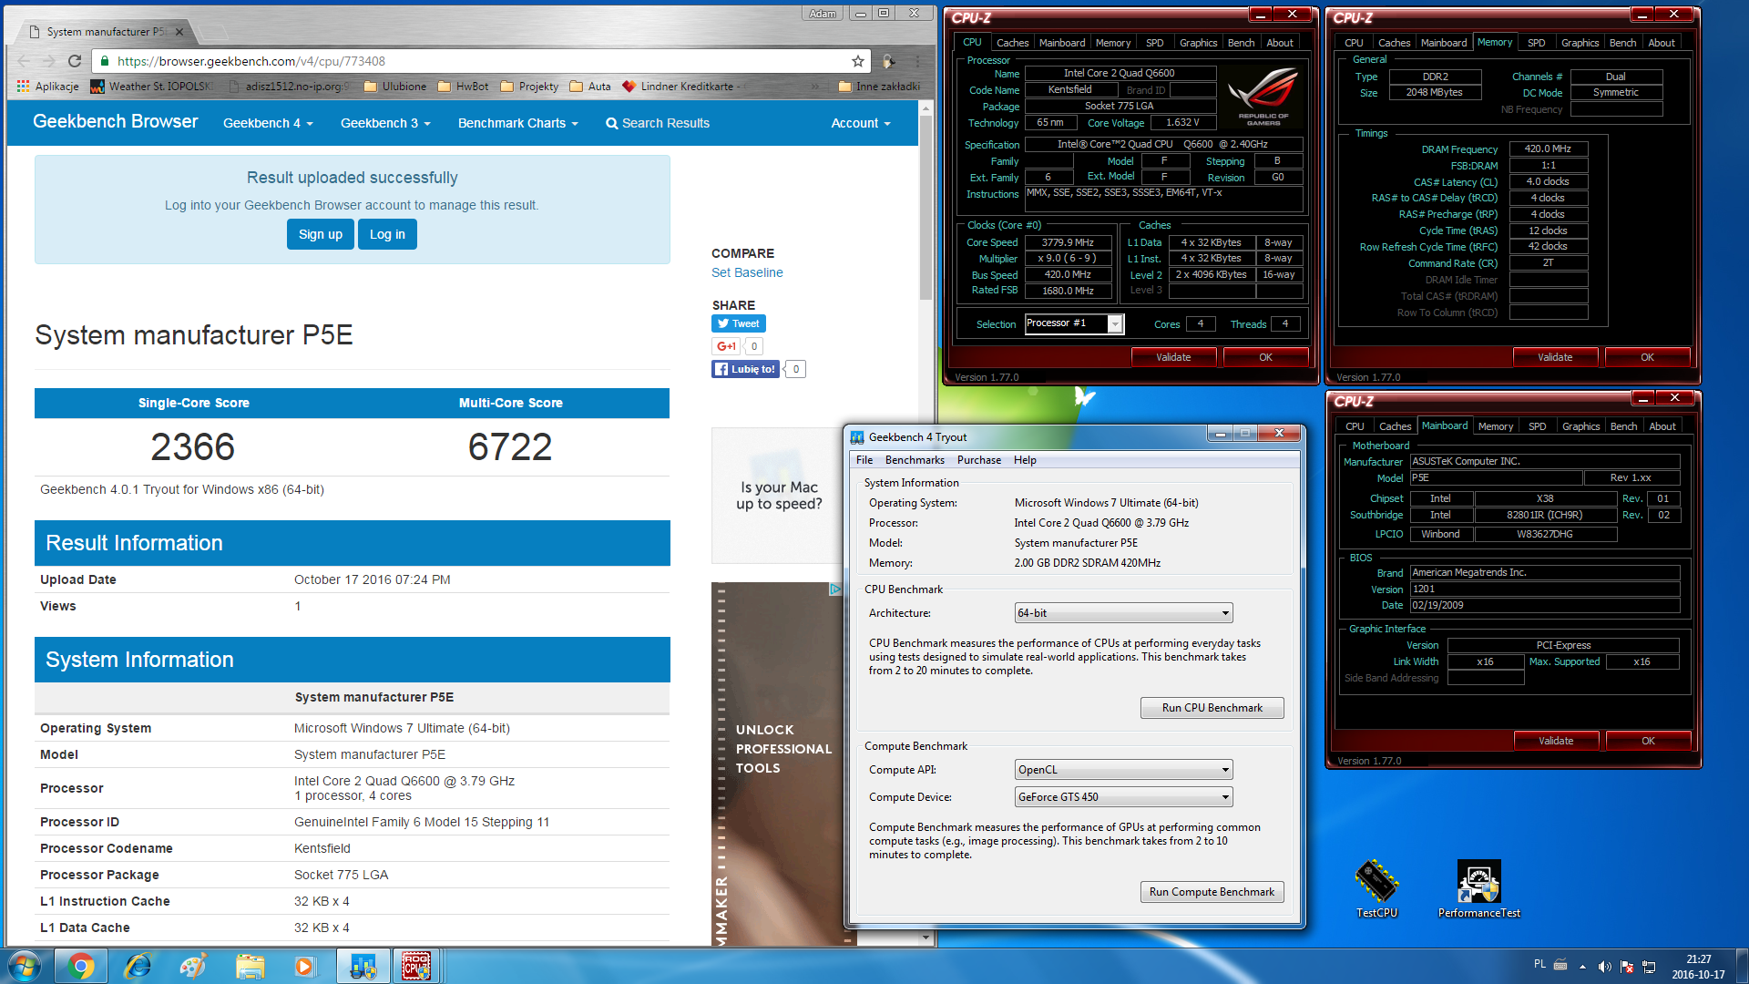Open CPU-Z's Processor #1 selection dropdown

click(1075, 323)
